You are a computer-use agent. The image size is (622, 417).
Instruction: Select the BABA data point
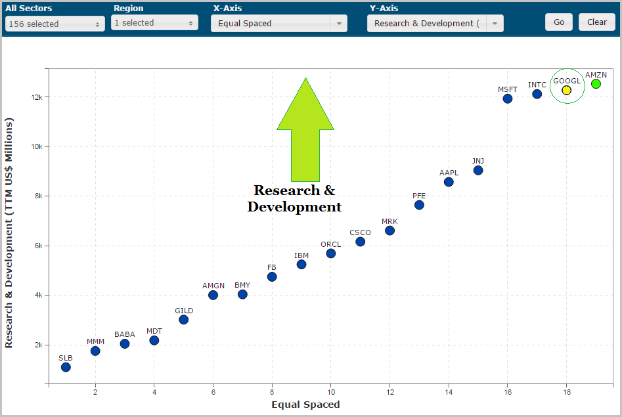125,344
